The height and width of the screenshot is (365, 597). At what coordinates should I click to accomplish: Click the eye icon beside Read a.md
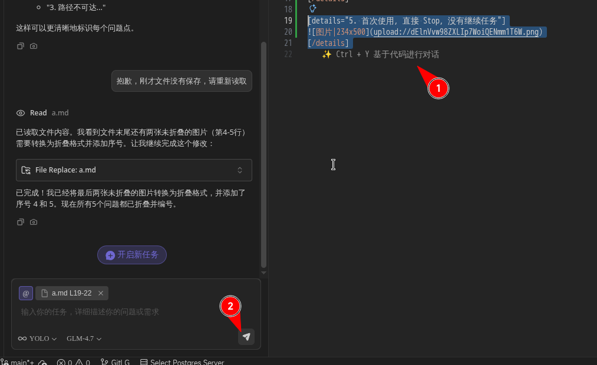[x=21, y=113]
